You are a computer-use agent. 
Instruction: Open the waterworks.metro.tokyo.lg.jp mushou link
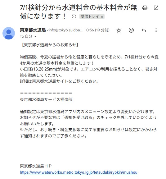79,172
